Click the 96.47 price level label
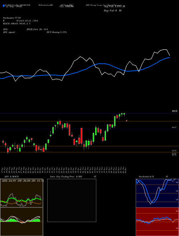This screenshot has height=236, width=179. tap(174, 127)
